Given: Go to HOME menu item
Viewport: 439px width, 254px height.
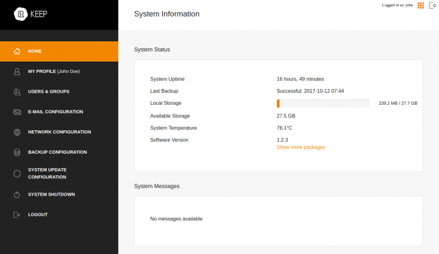Looking at the screenshot, I should (x=59, y=51).
